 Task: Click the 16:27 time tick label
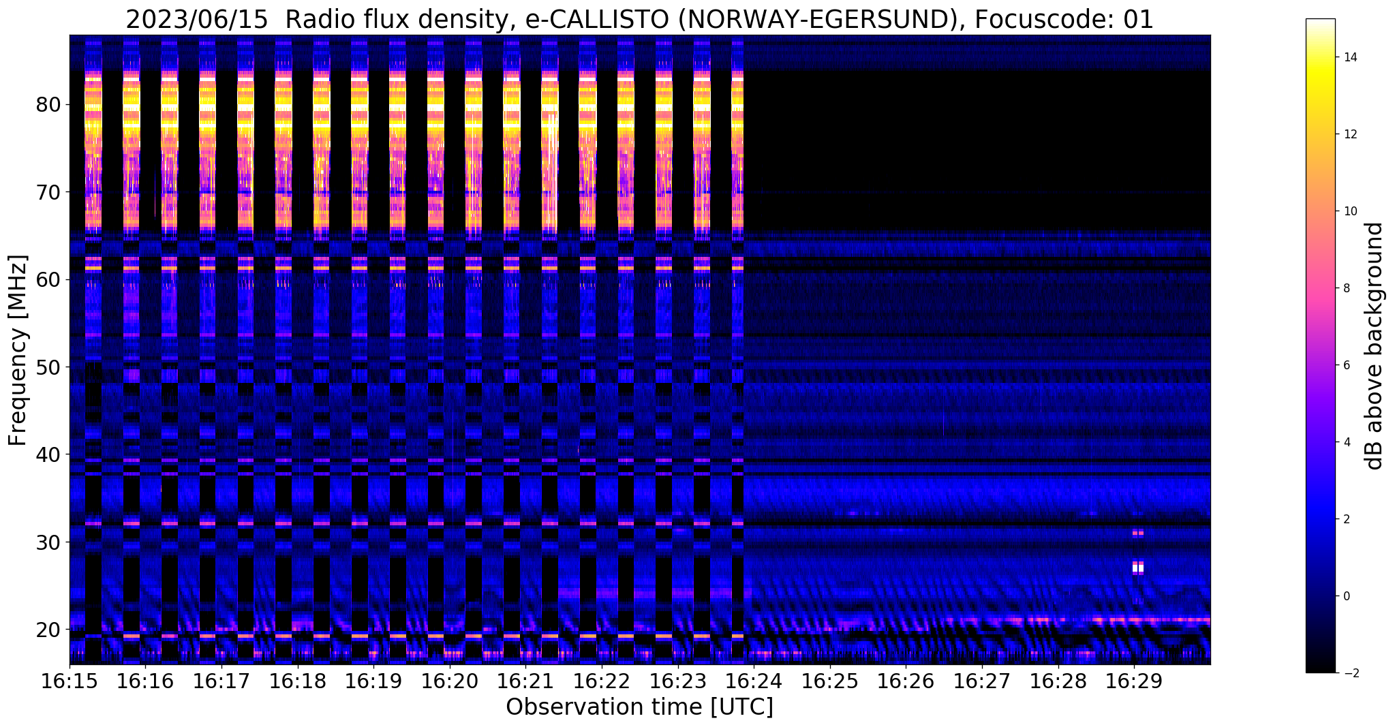(982, 681)
